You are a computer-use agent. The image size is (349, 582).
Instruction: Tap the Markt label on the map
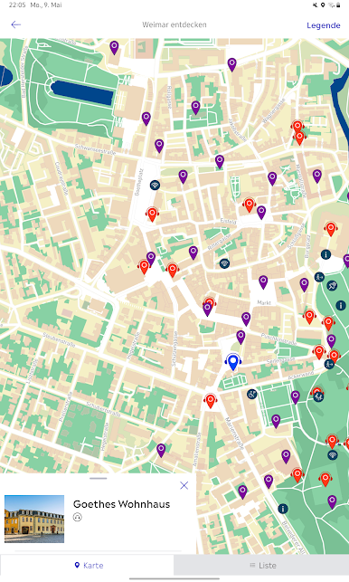click(264, 303)
